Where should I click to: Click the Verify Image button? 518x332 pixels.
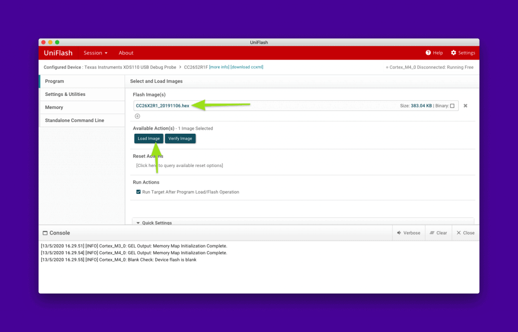[180, 138]
